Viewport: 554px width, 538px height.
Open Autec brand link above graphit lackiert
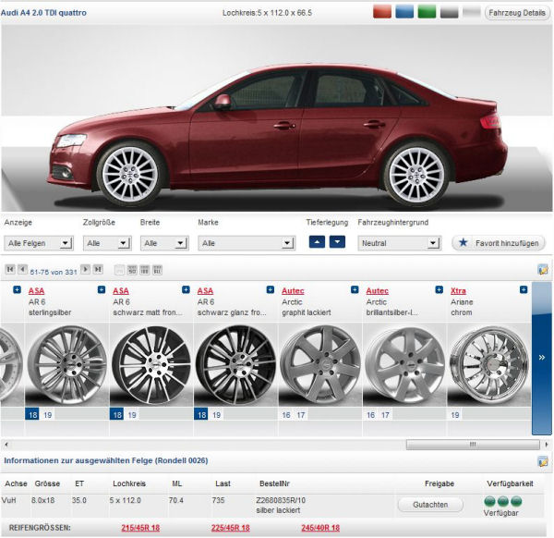pos(293,291)
